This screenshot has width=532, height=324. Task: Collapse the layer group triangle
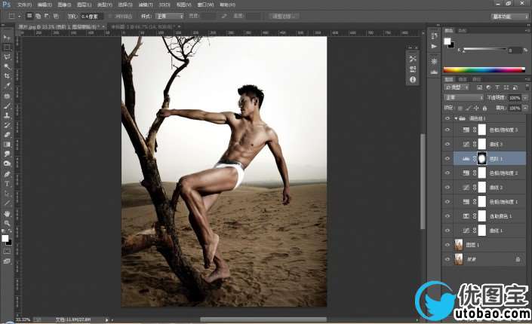[456, 118]
